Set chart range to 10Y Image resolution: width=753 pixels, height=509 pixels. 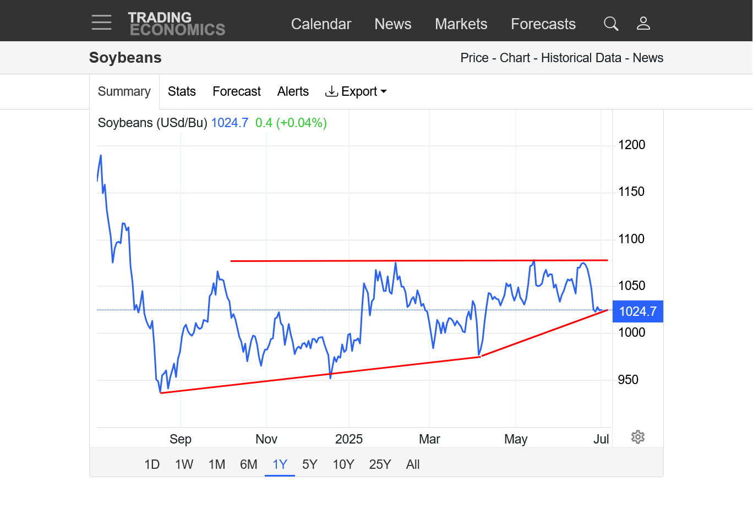[x=343, y=464]
